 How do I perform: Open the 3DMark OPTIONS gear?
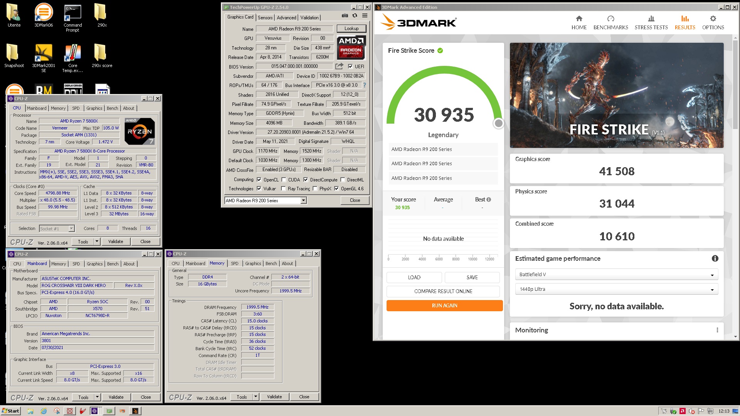(713, 23)
